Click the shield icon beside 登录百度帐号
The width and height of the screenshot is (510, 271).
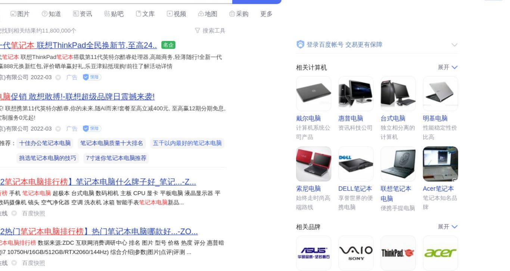tap(300, 45)
